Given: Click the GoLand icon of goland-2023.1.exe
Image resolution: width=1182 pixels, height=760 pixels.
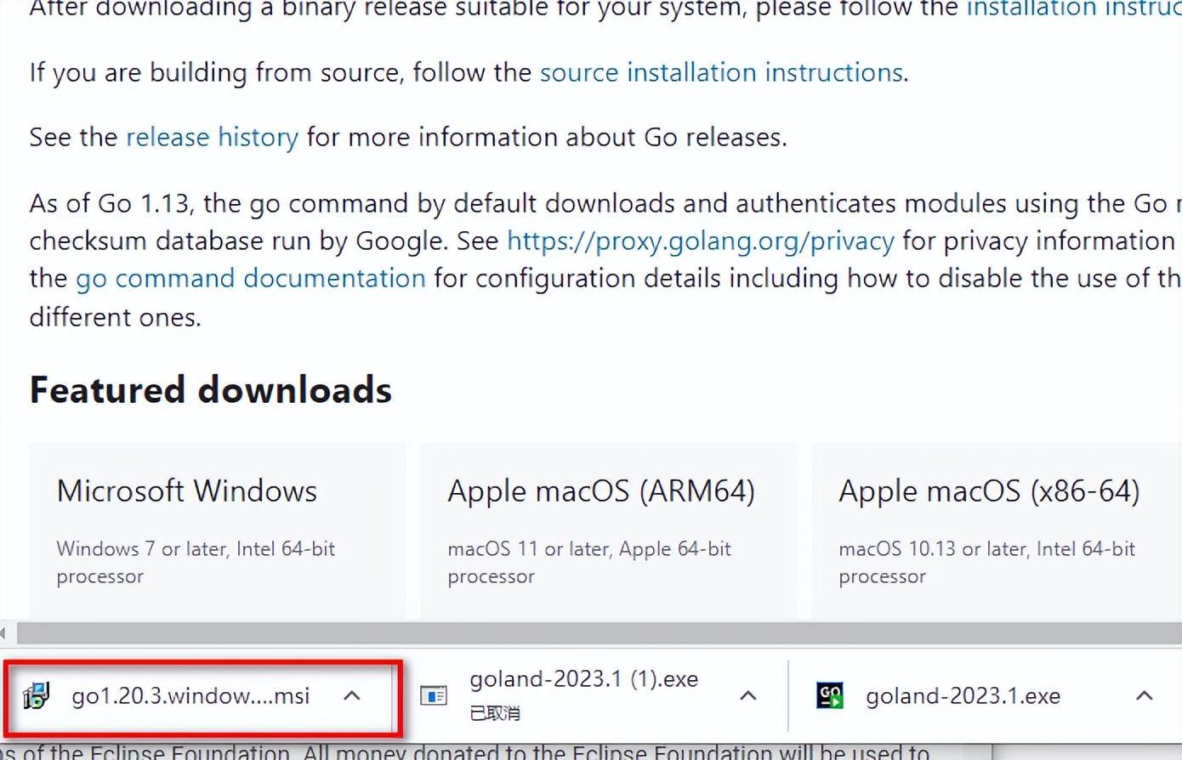Looking at the screenshot, I should click(x=830, y=696).
